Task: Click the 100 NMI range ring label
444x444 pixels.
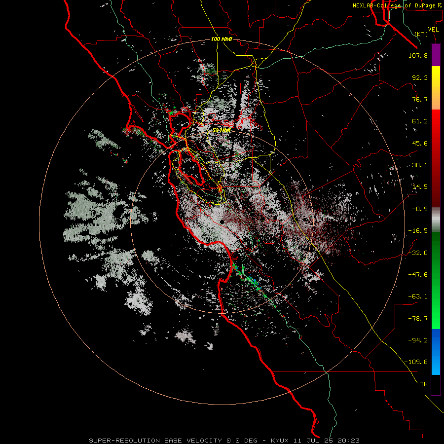Action: (222, 39)
